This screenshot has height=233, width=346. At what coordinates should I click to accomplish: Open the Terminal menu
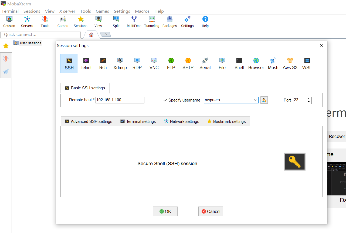point(10,11)
